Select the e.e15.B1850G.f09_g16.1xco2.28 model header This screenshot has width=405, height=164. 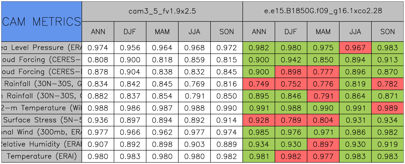[x=323, y=11]
